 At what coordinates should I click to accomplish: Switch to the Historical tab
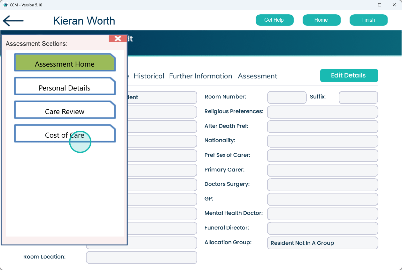[149, 76]
